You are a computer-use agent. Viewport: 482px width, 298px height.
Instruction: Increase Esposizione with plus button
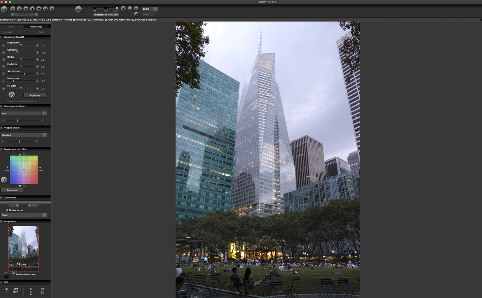pos(38,45)
